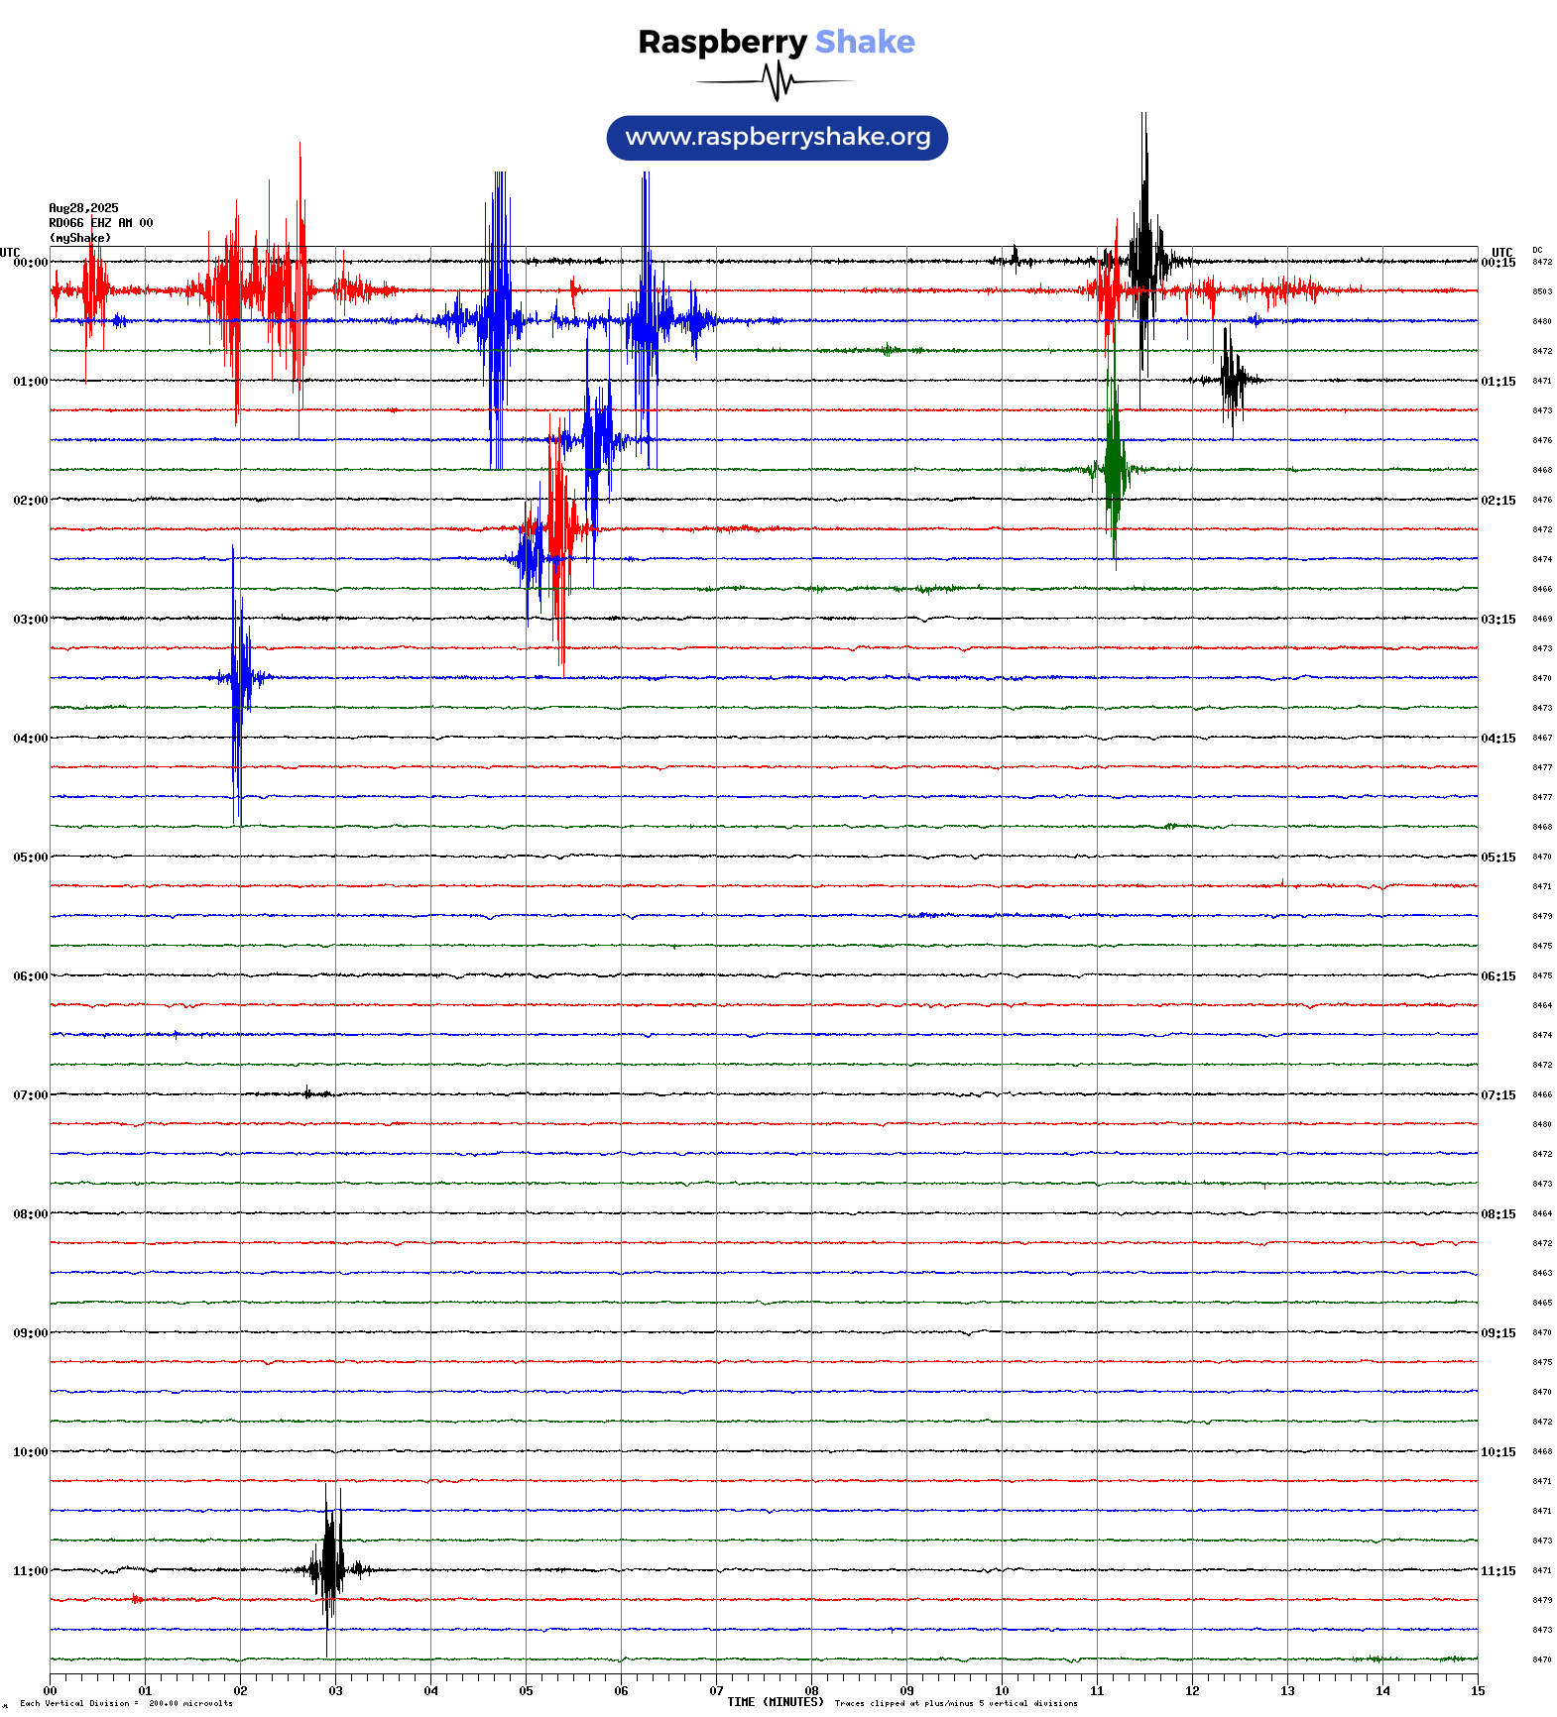Select the 07:00 UTC row label on left

click(x=30, y=1095)
